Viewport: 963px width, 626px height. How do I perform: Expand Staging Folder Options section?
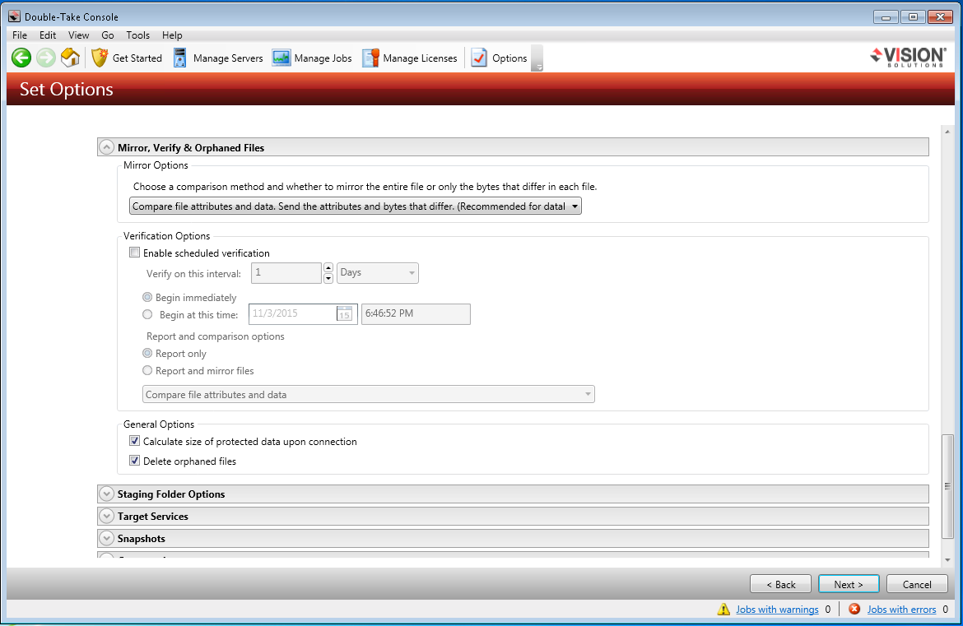[106, 494]
